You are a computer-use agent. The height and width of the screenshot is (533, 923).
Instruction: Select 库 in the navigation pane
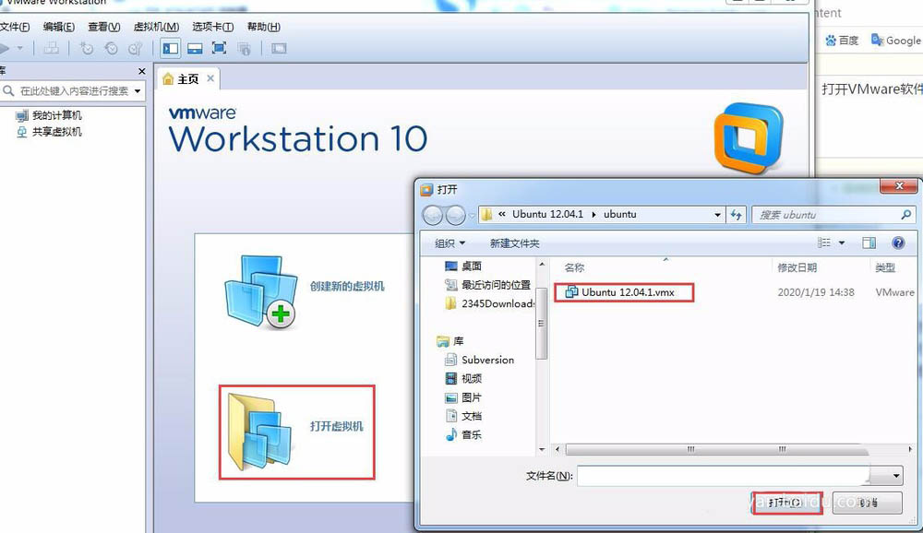pos(450,341)
